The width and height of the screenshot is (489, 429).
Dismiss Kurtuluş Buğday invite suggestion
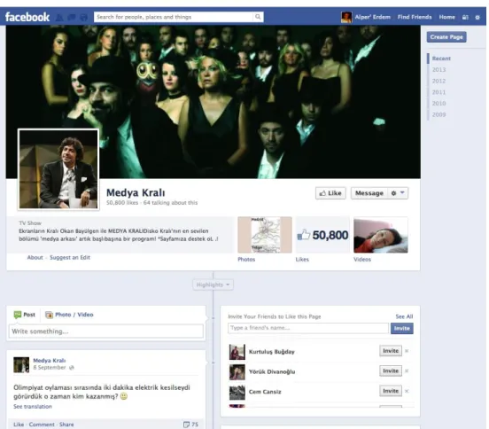[x=407, y=351]
